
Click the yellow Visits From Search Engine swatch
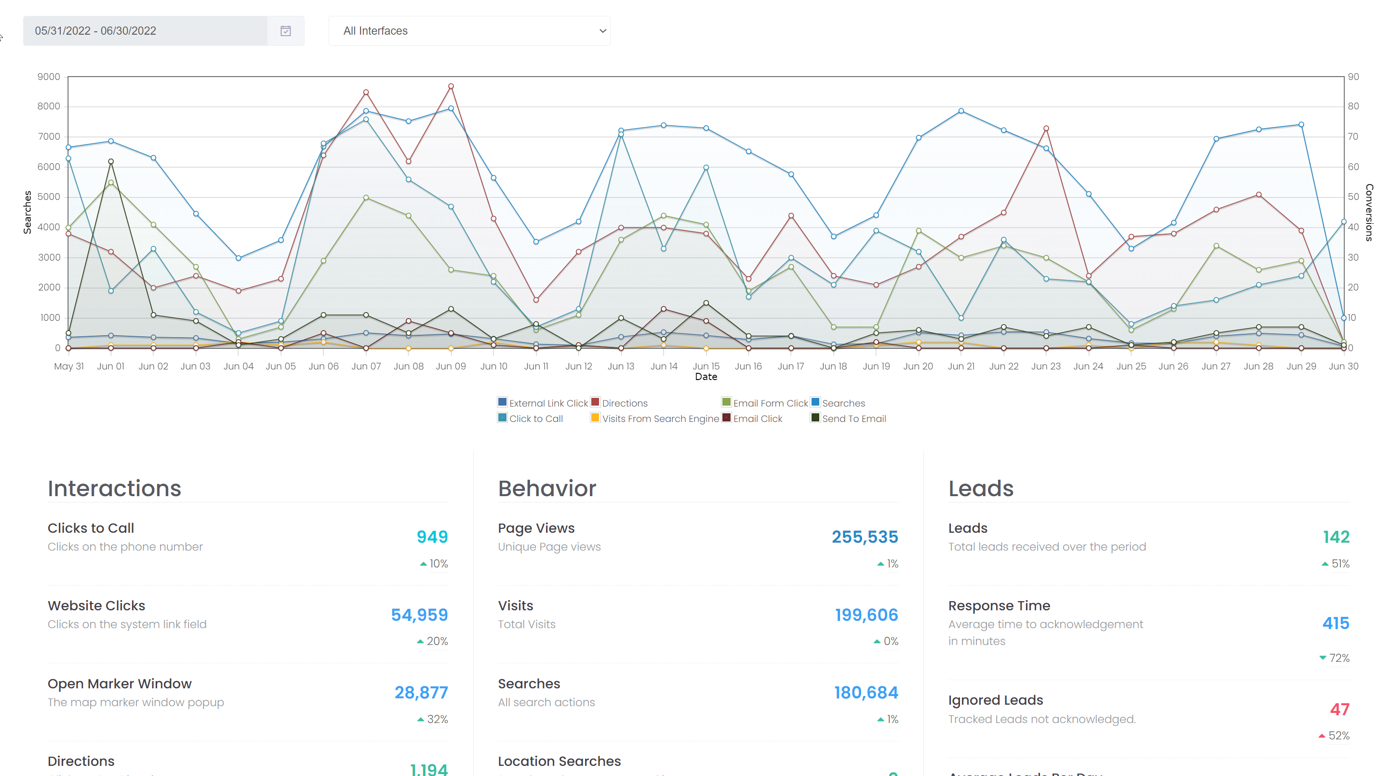[595, 418]
